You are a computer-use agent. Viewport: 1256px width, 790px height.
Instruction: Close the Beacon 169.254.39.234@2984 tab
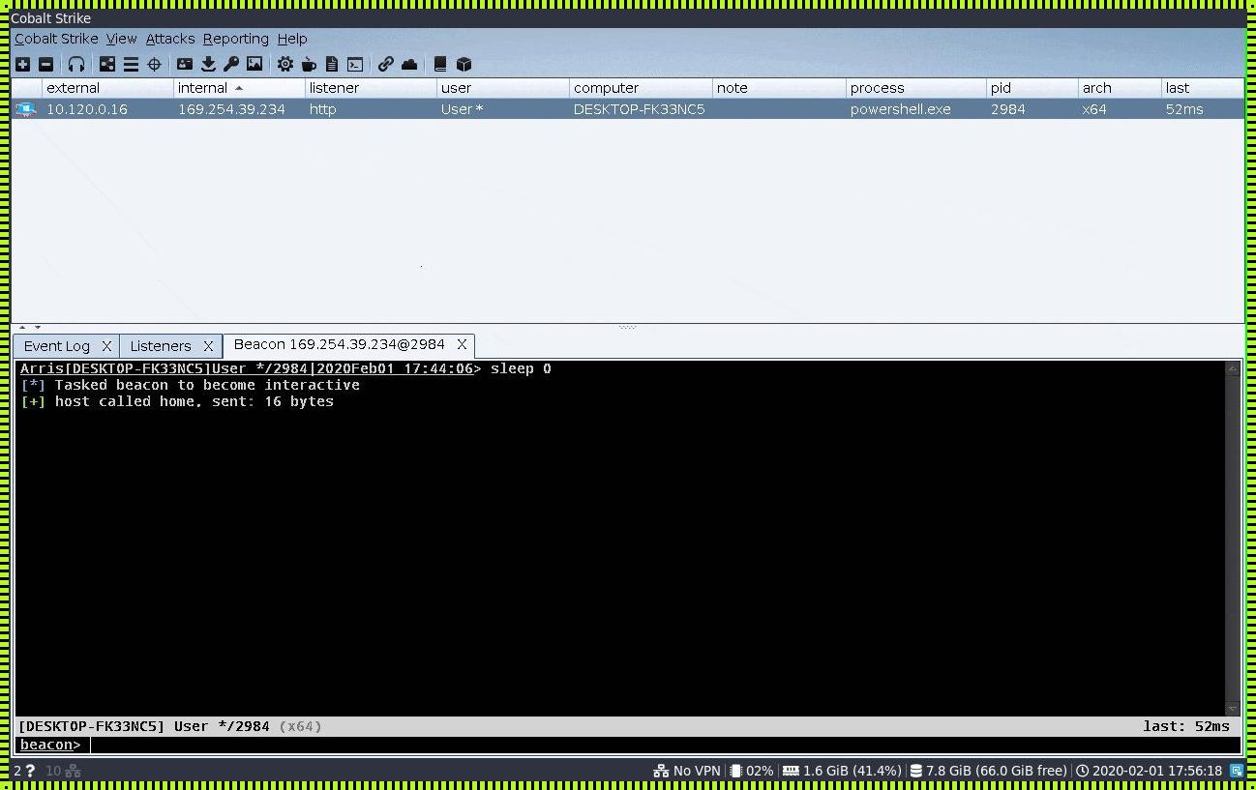coord(462,344)
